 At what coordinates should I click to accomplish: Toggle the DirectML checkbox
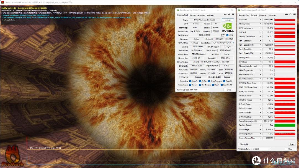224,81
